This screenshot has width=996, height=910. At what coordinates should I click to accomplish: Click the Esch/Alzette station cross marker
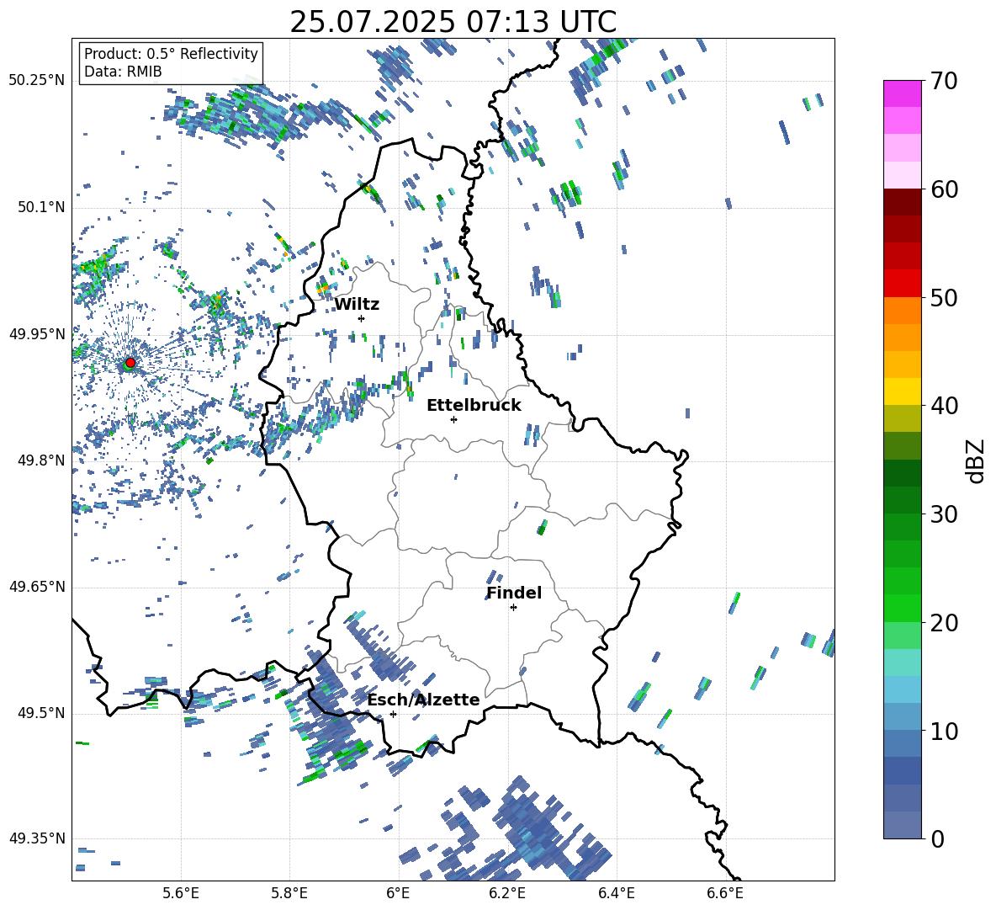pos(393,714)
